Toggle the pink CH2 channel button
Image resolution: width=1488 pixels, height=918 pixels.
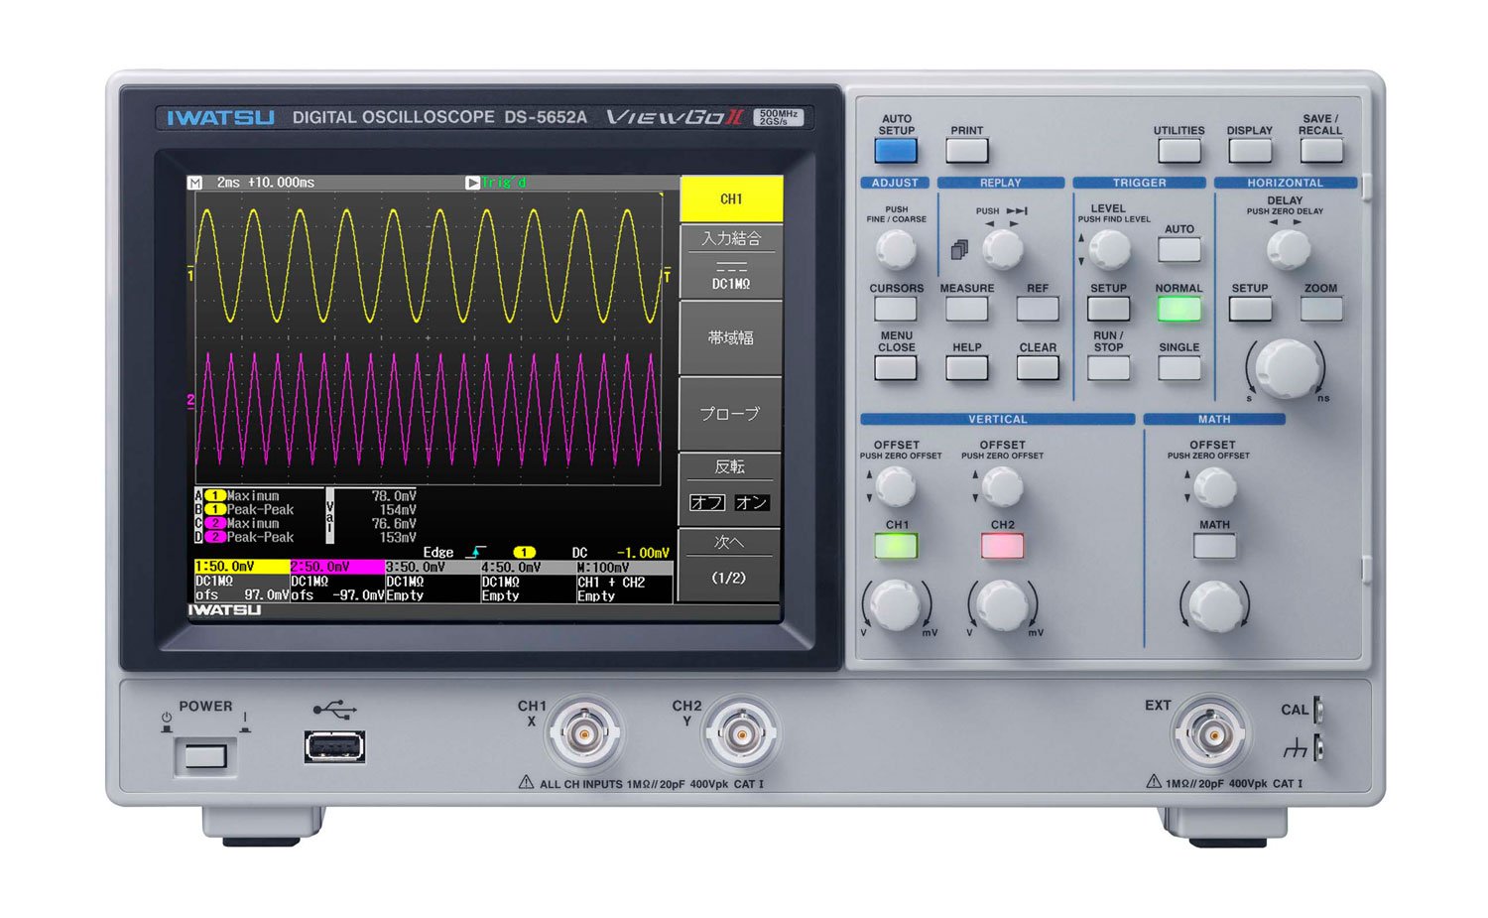point(1002,545)
